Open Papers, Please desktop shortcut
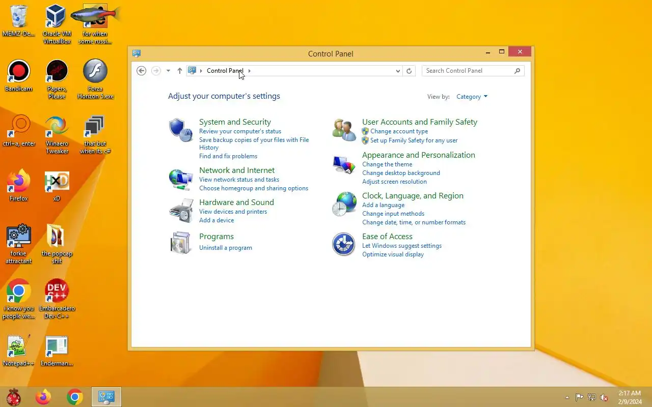Screen dimensions: 652x407 (x=57, y=79)
